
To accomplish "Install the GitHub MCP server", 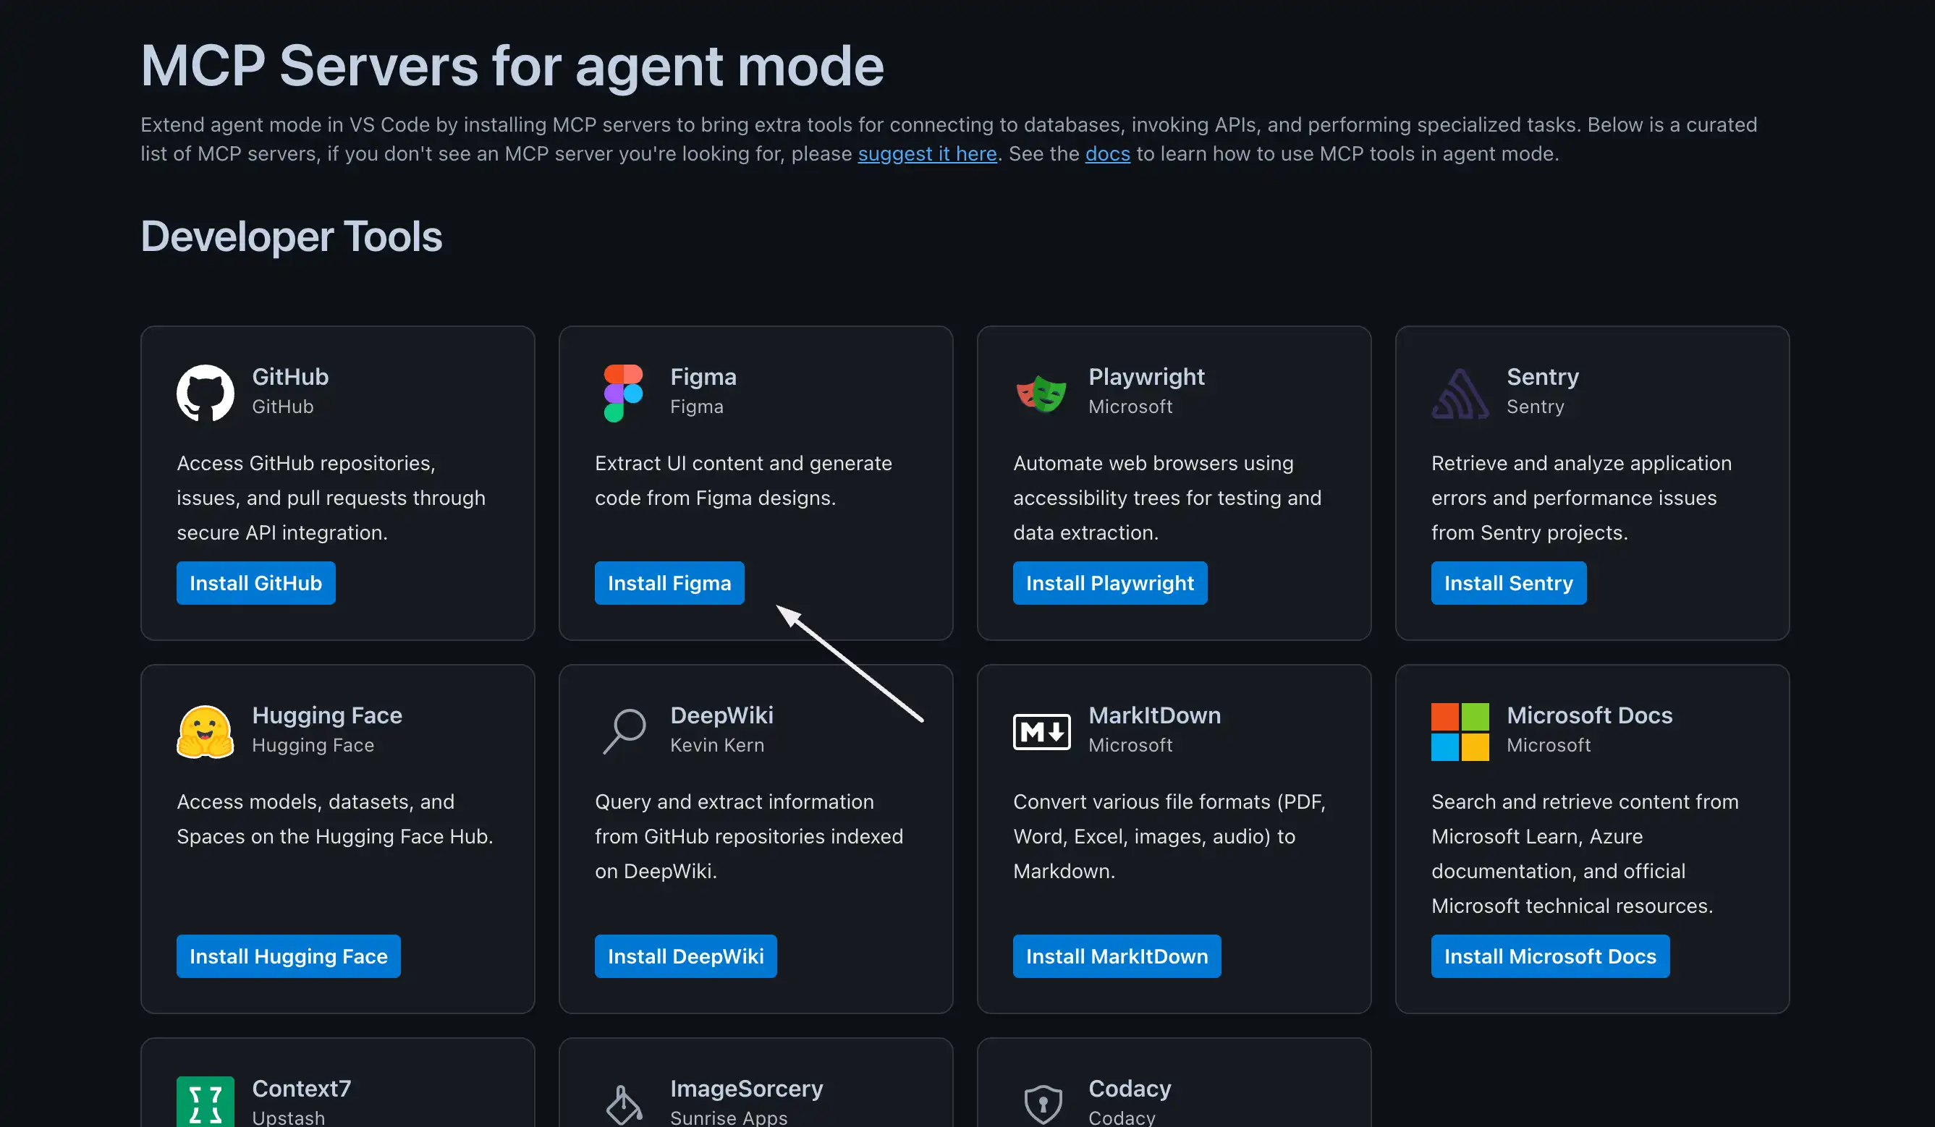I will [255, 583].
